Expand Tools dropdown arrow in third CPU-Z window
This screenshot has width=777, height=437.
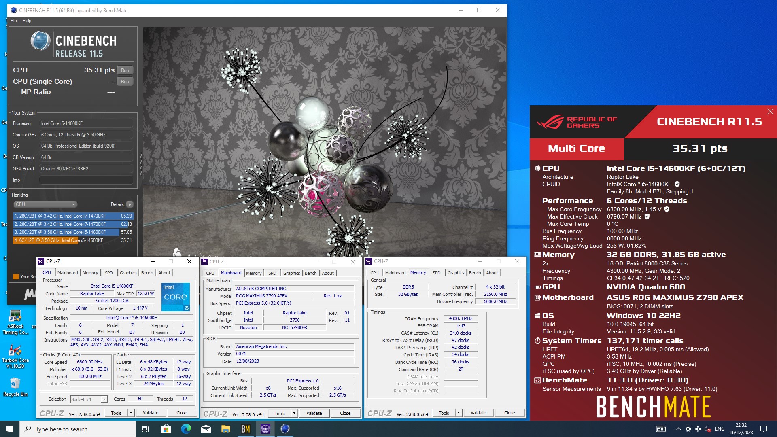[x=459, y=413]
